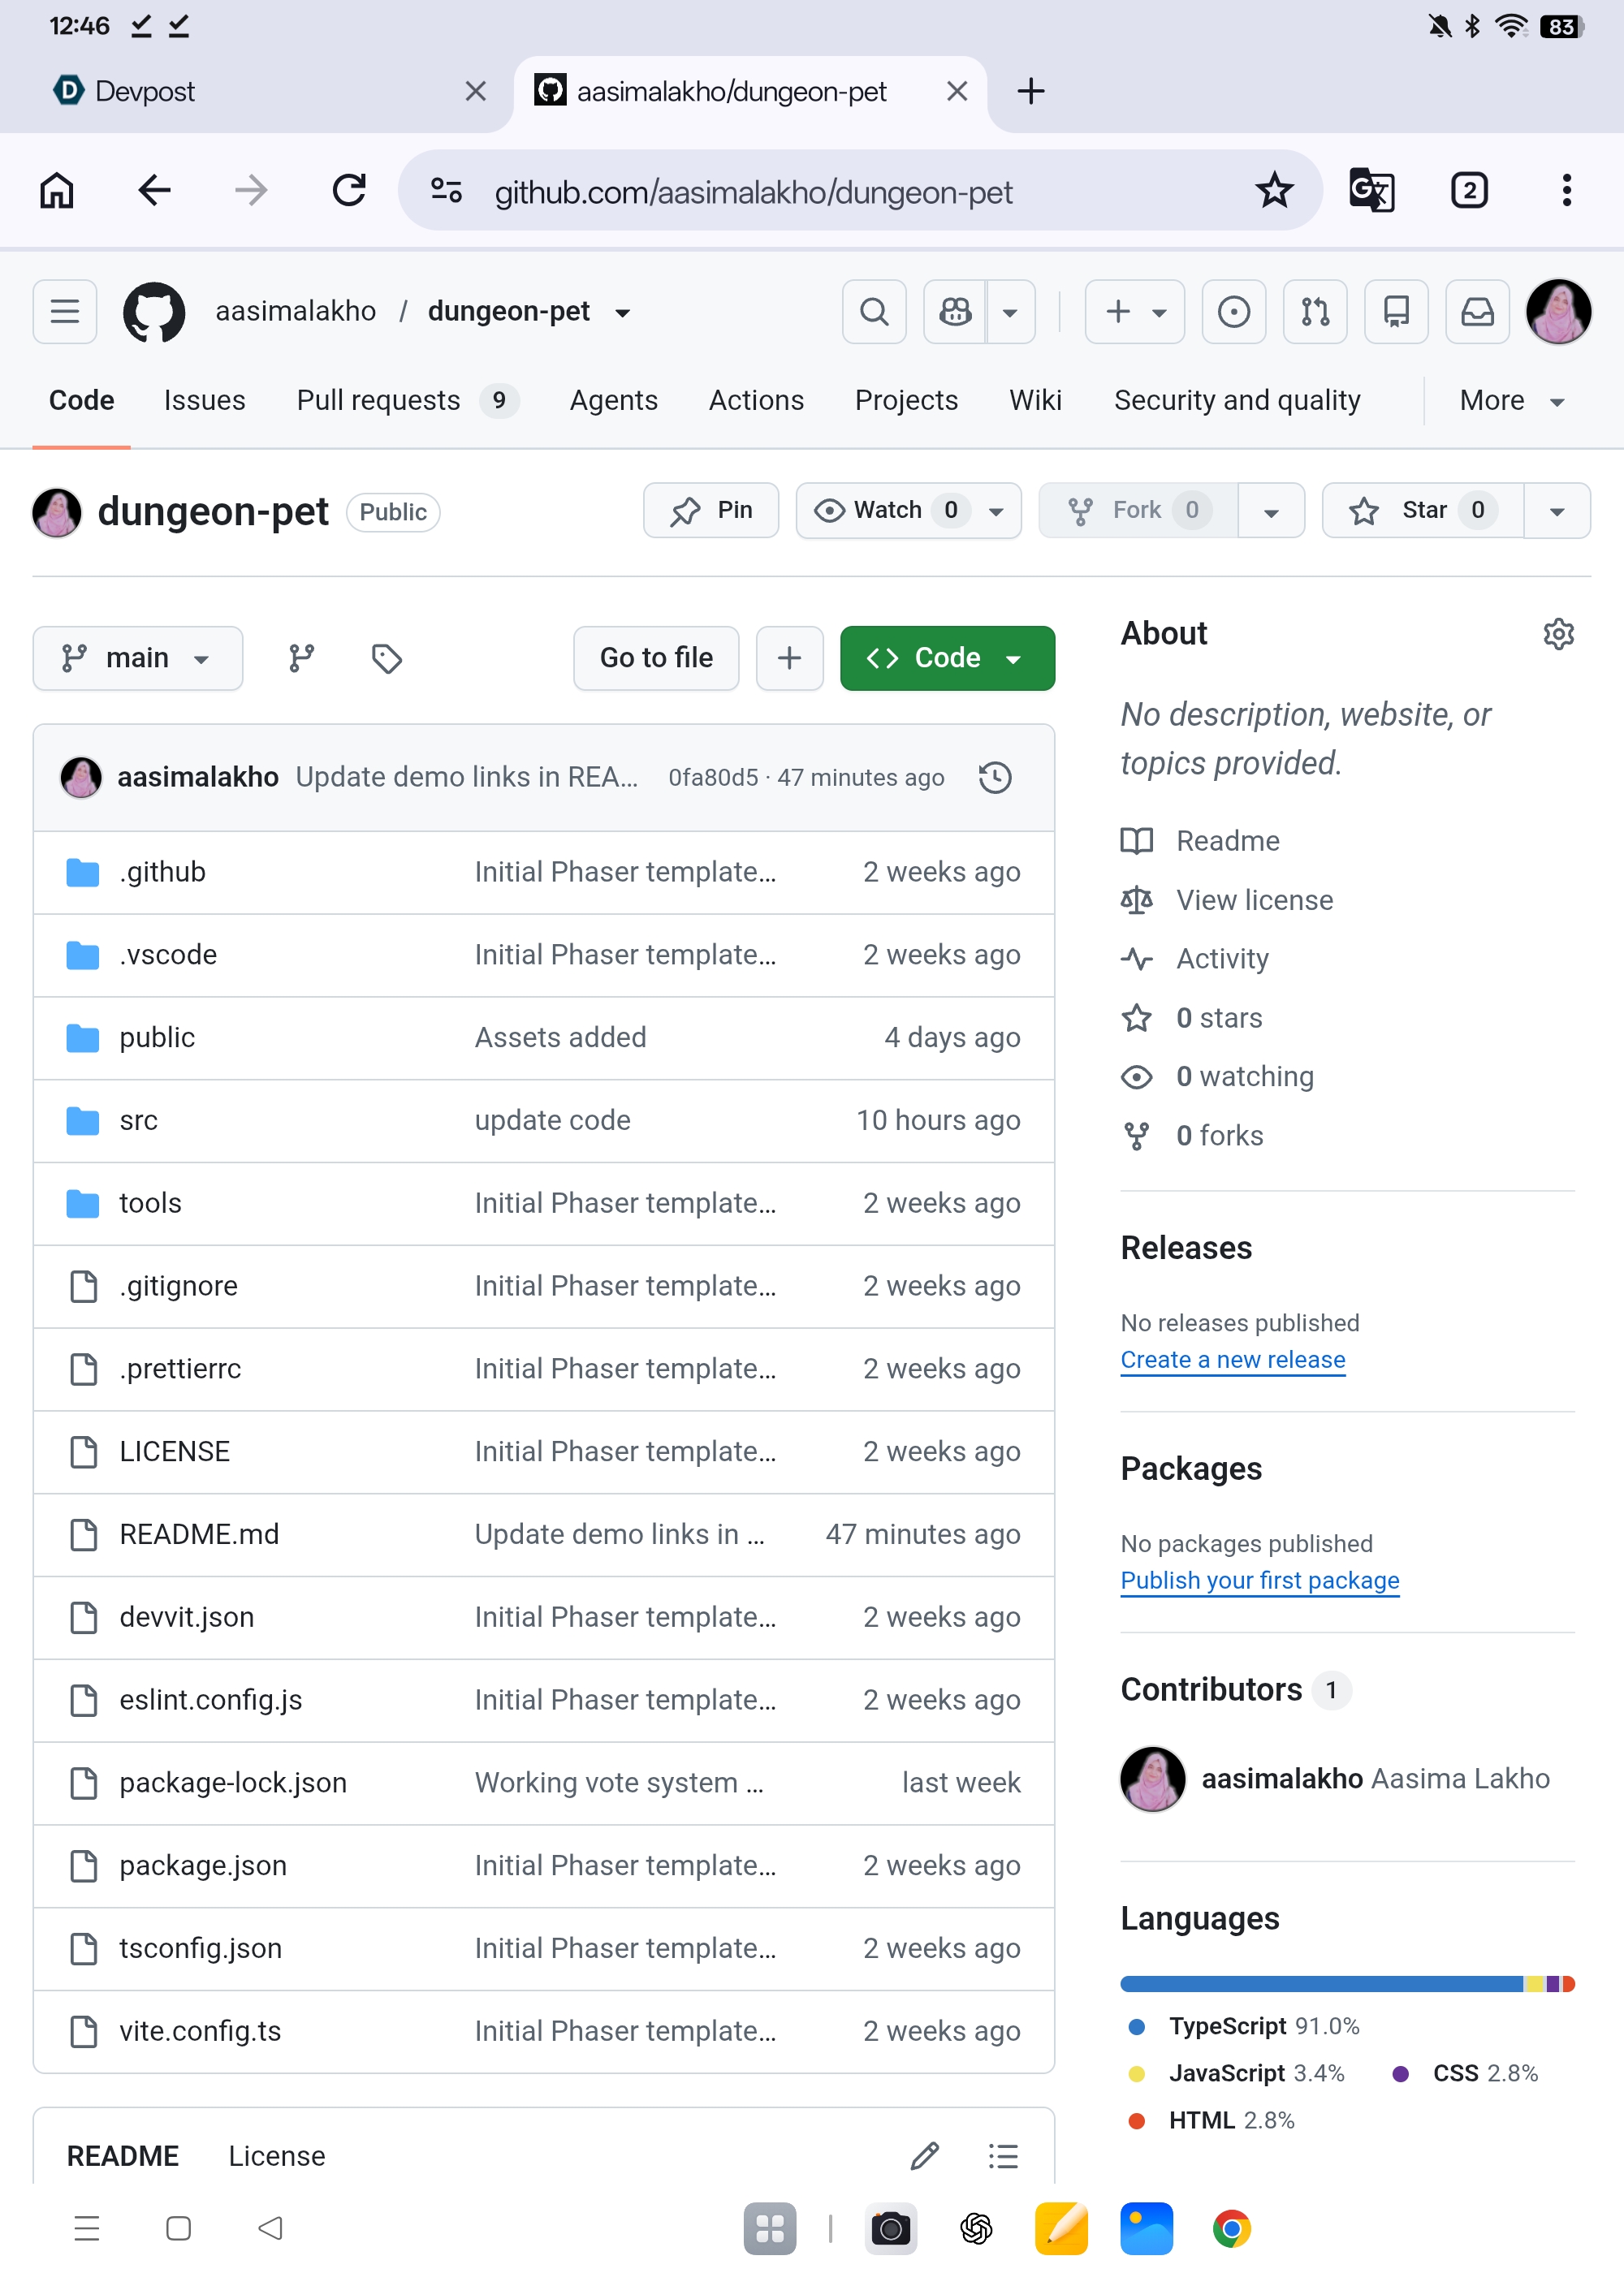The image size is (1624, 2273).
Task: Expand the More navigation menu
Action: pos(1511,401)
